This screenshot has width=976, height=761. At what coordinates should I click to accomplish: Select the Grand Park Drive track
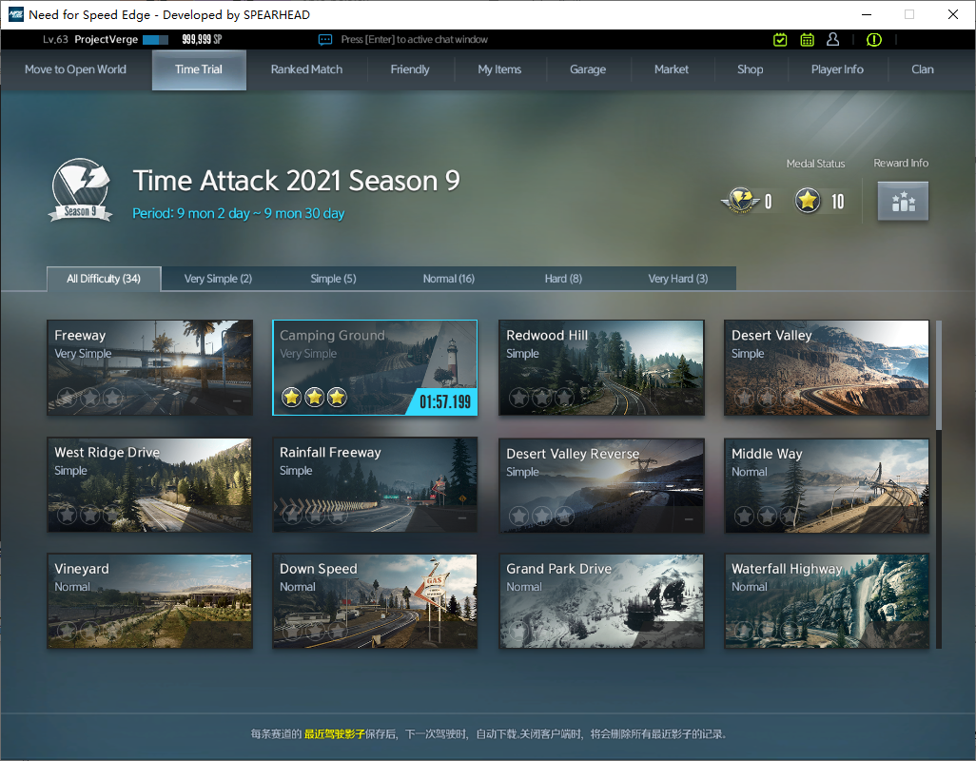[601, 601]
